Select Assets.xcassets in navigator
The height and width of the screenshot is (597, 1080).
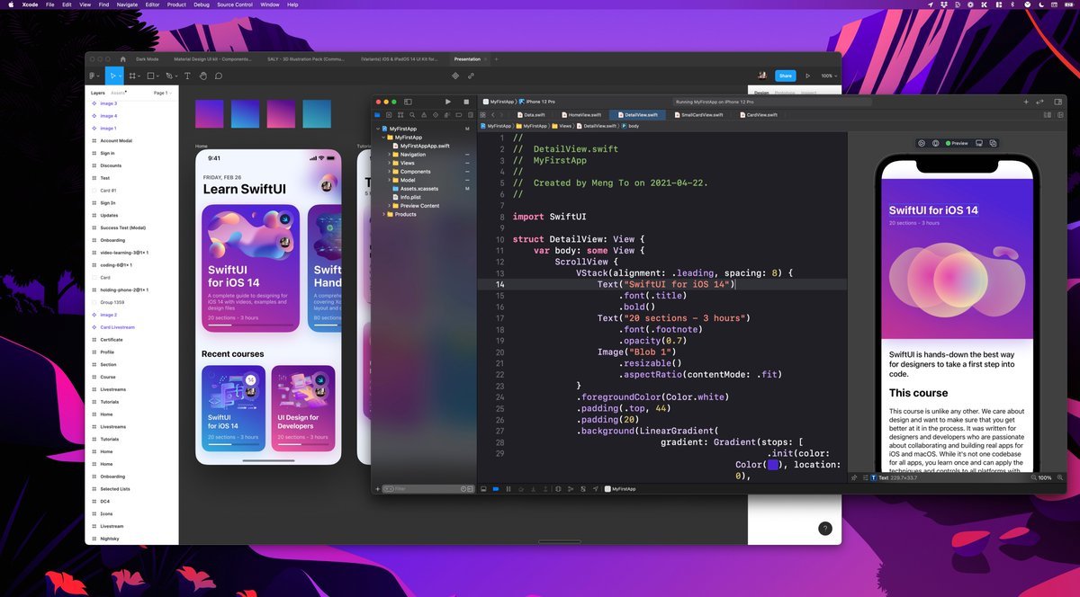pos(417,189)
